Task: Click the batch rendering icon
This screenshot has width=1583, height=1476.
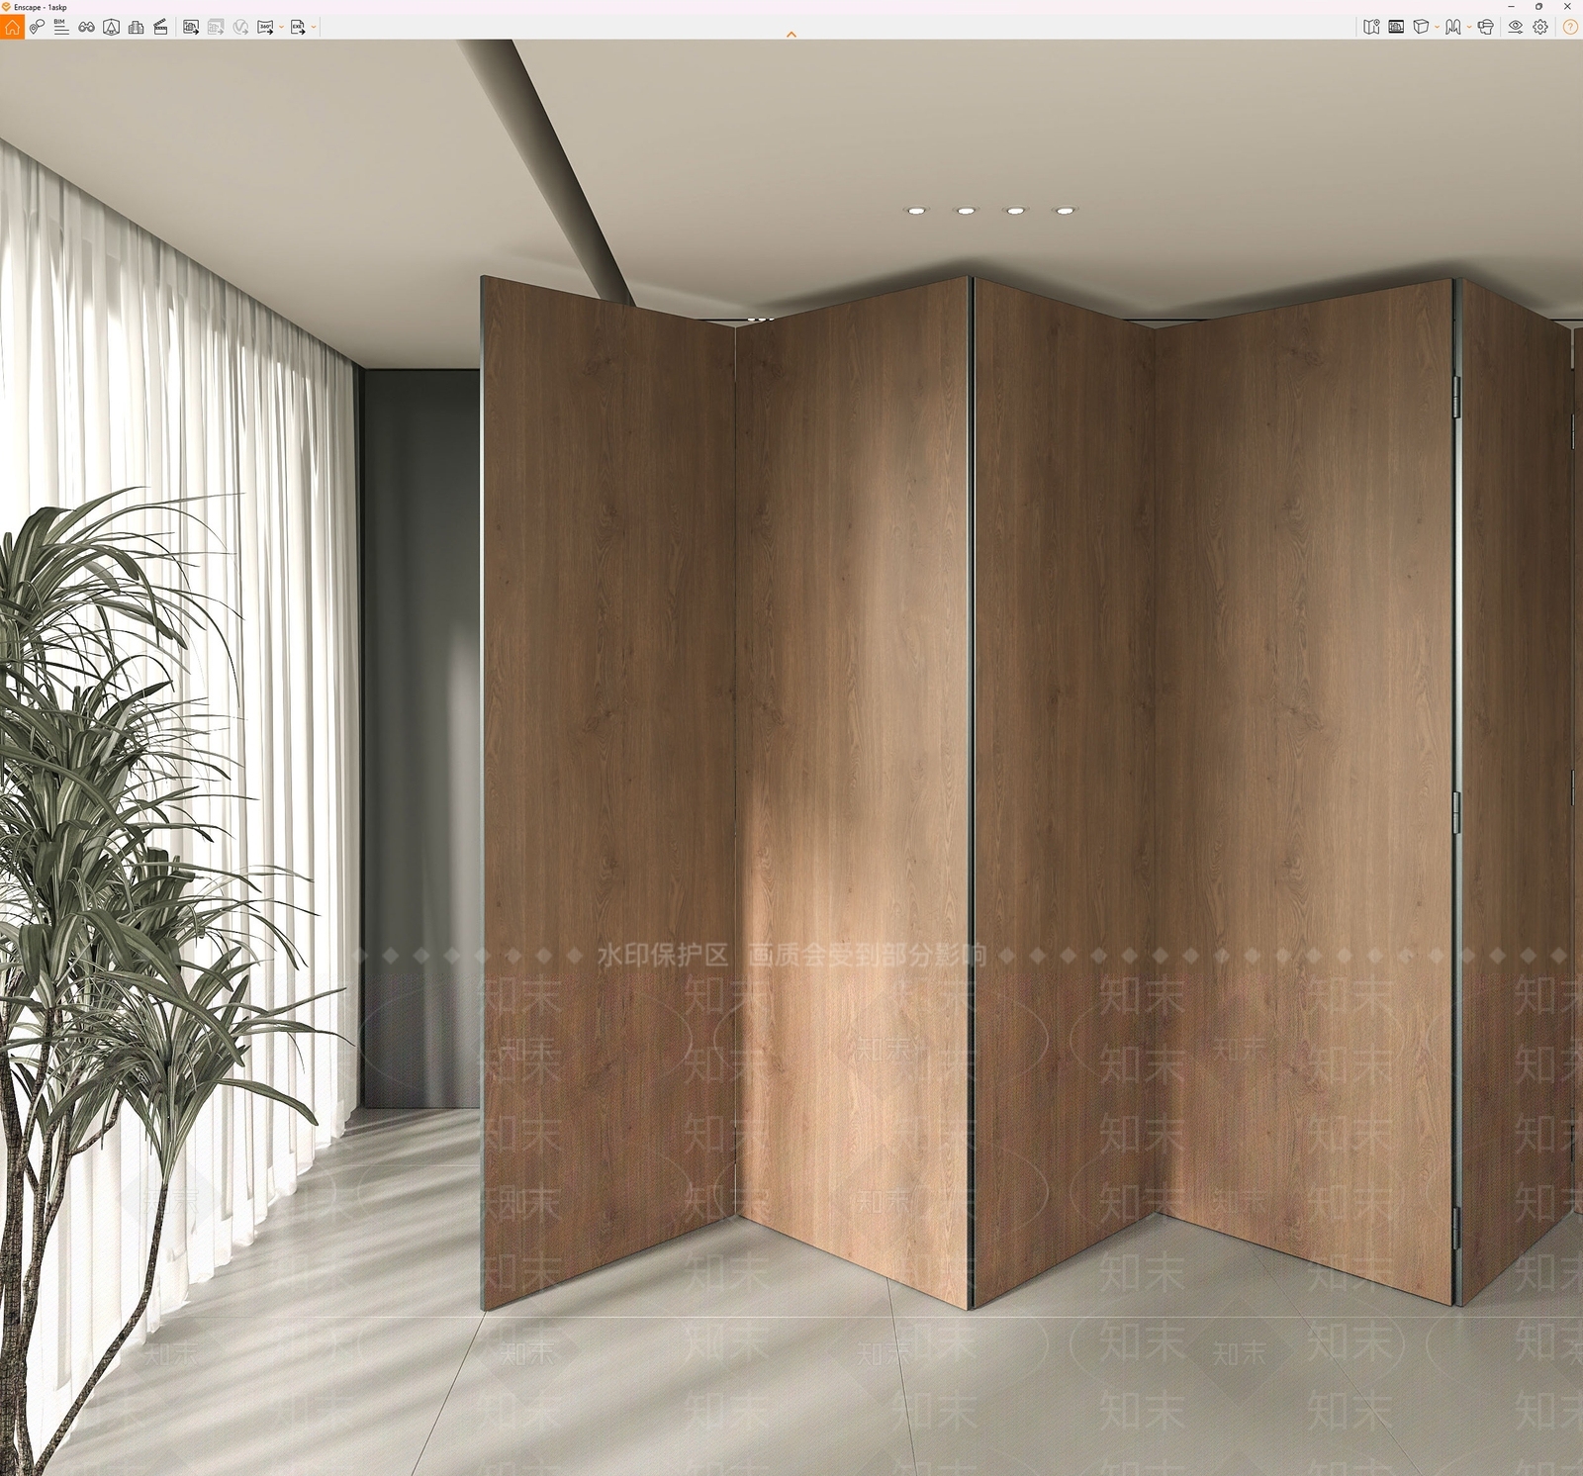Action: 216,27
